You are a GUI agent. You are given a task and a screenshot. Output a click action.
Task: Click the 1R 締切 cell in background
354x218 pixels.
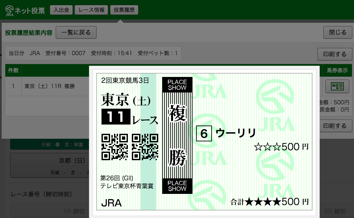pos(74,211)
